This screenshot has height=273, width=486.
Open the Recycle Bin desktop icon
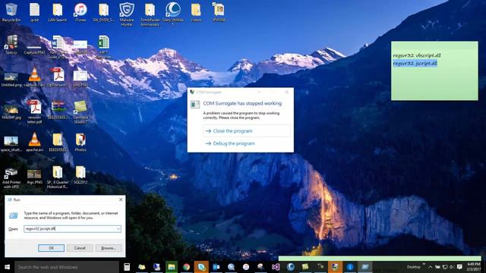[x=11, y=12]
